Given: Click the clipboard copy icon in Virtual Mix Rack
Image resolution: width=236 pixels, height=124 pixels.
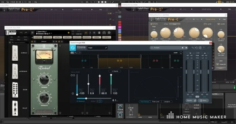Looking at the screenshot, I should 99,33.
